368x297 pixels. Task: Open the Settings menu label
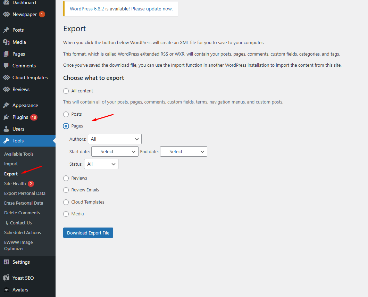[21, 262]
